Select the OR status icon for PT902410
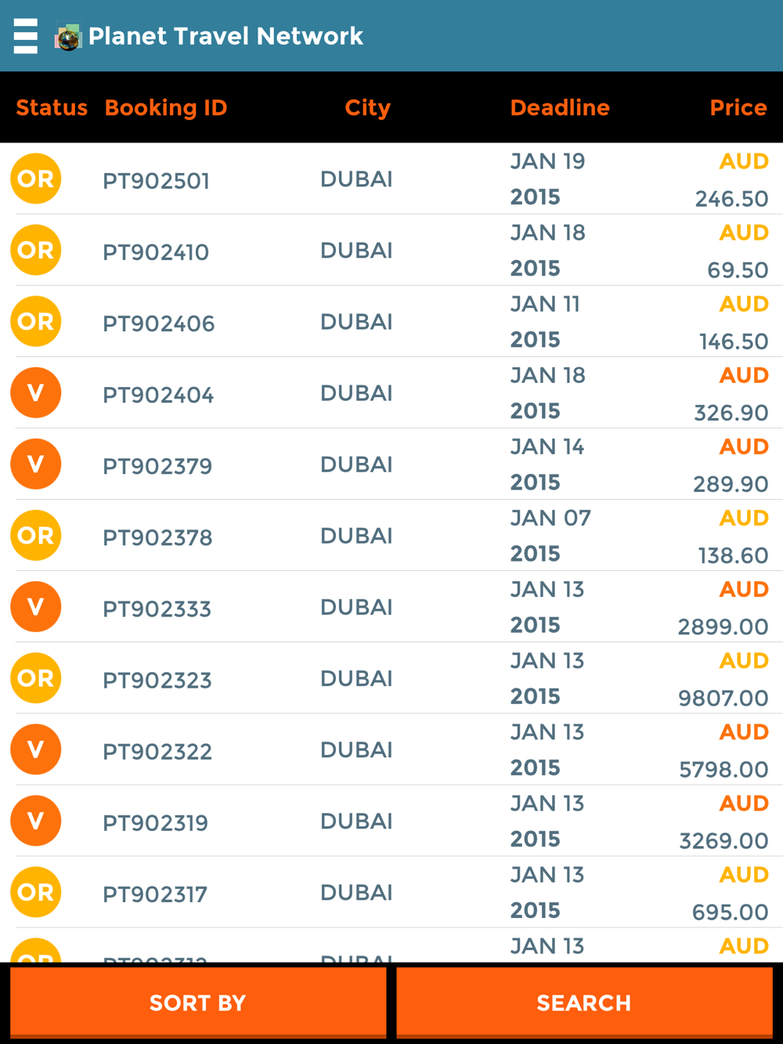 point(36,250)
